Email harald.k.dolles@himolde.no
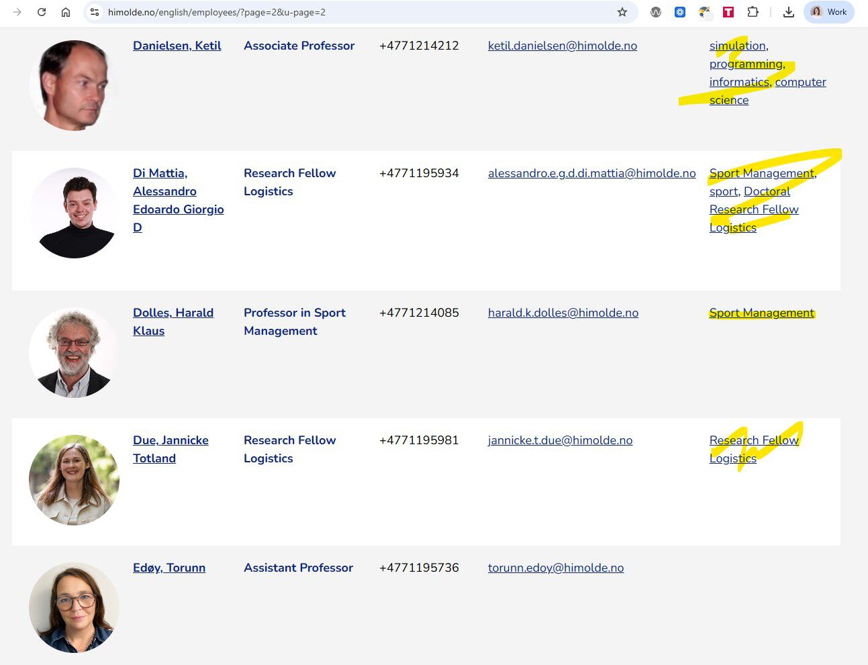 pyautogui.click(x=563, y=313)
